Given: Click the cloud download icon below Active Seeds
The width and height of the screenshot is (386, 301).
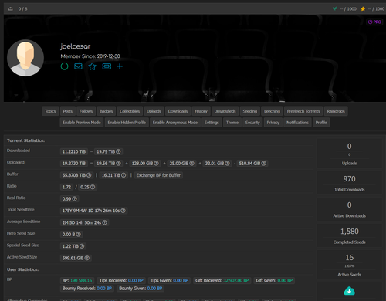Looking at the screenshot, I should coord(349,291).
